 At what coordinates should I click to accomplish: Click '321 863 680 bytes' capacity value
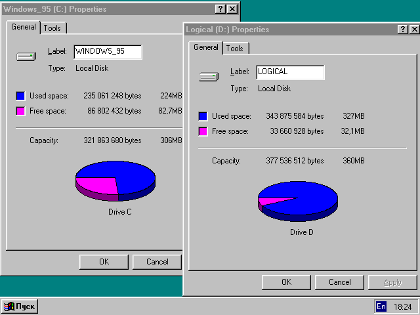tap(112, 140)
